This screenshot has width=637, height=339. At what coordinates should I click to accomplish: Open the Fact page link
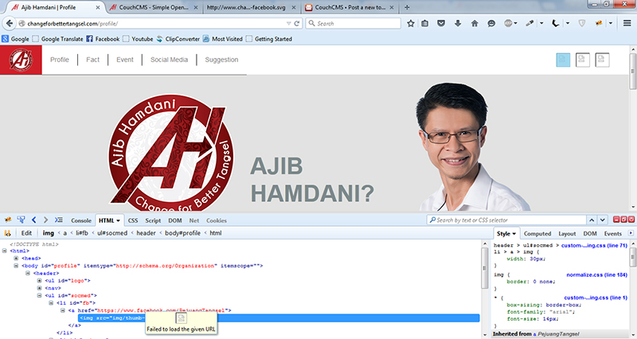[x=92, y=60]
